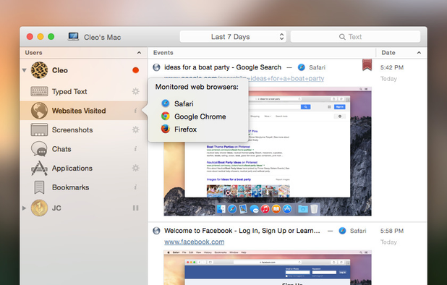
Task: Click in the Text search field
Action: [355, 37]
